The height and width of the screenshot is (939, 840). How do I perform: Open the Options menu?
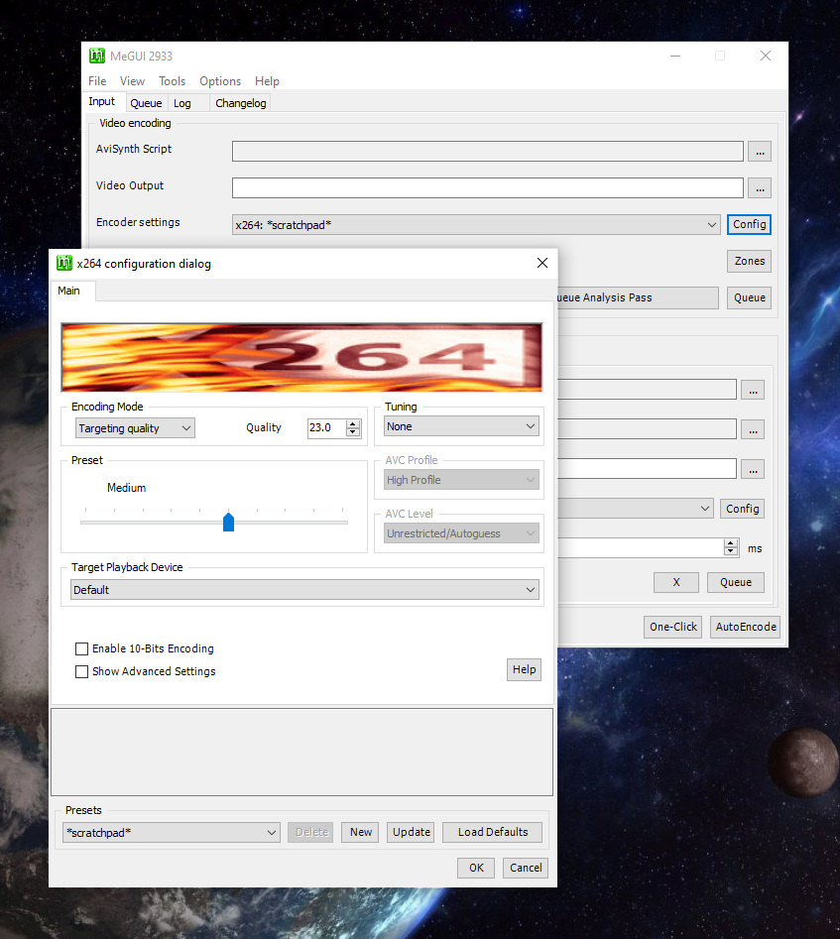click(x=220, y=81)
